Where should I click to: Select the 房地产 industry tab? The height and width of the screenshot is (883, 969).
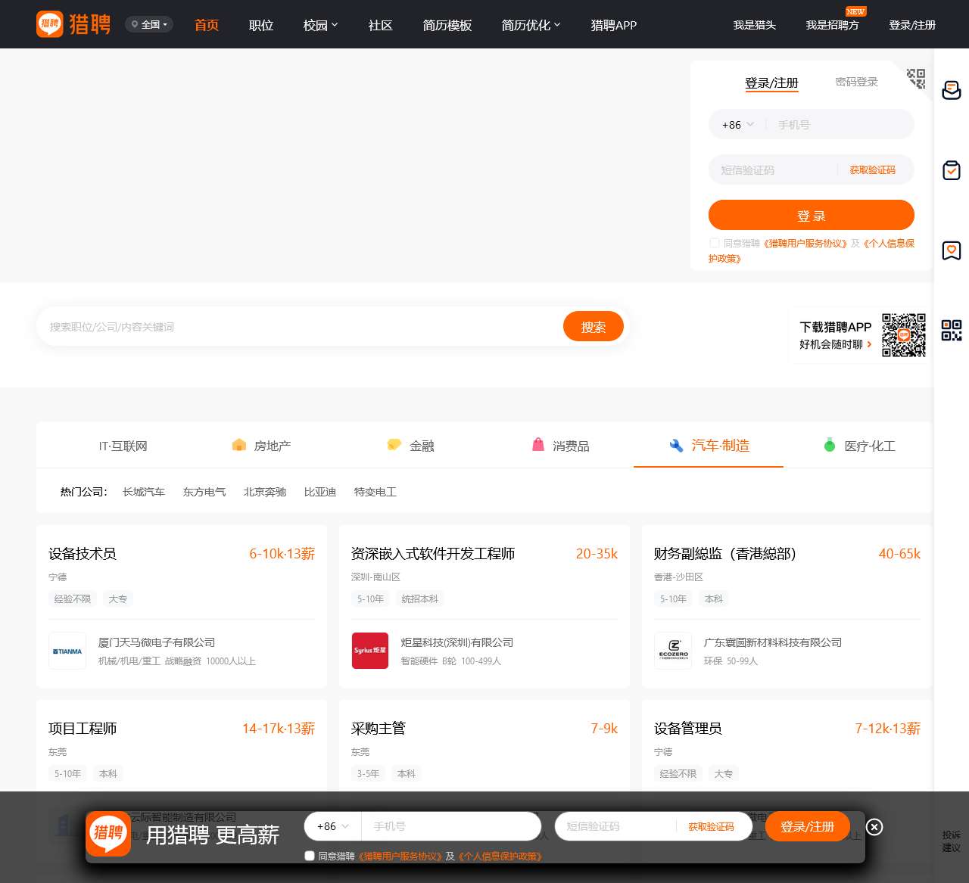click(x=261, y=446)
